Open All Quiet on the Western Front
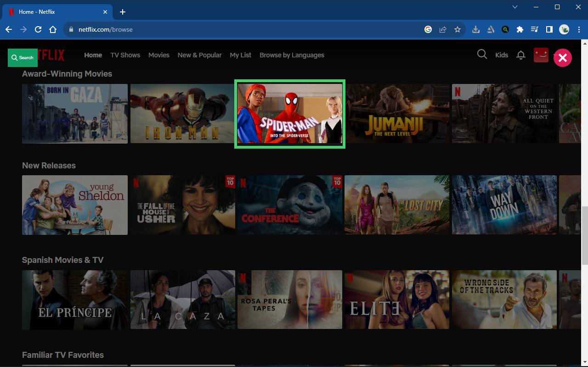 pyautogui.click(x=504, y=114)
